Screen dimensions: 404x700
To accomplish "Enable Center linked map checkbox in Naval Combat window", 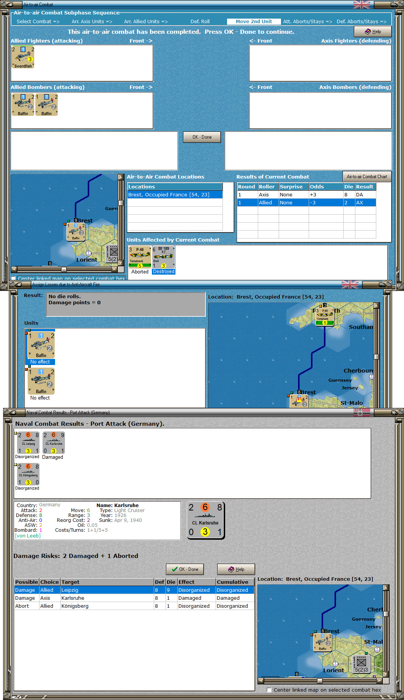I will (x=269, y=690).
